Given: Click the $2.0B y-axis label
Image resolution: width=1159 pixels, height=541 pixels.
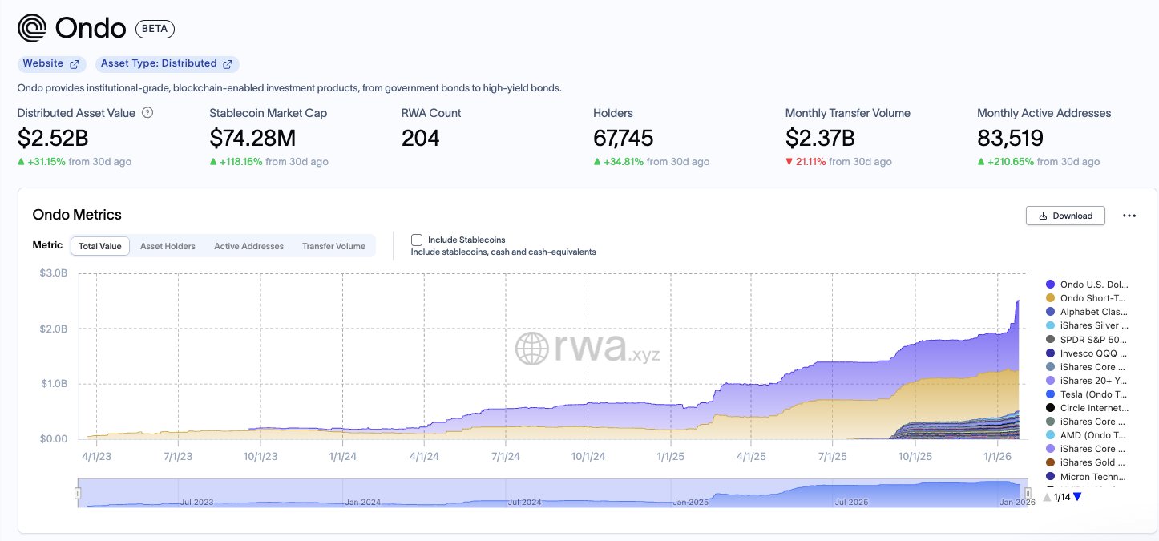Looking at the screenshot, I should [55, 329].
